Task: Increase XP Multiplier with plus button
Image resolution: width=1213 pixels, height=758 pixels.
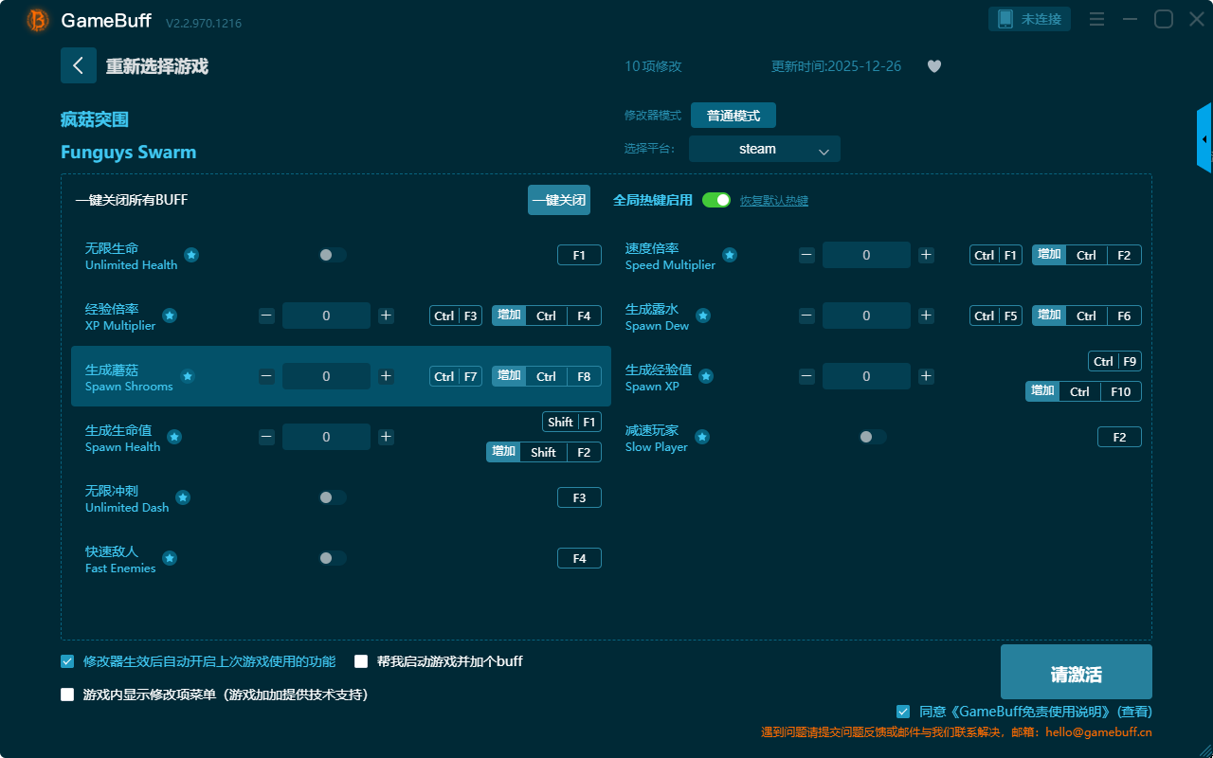Action: (x=386, y=316)
